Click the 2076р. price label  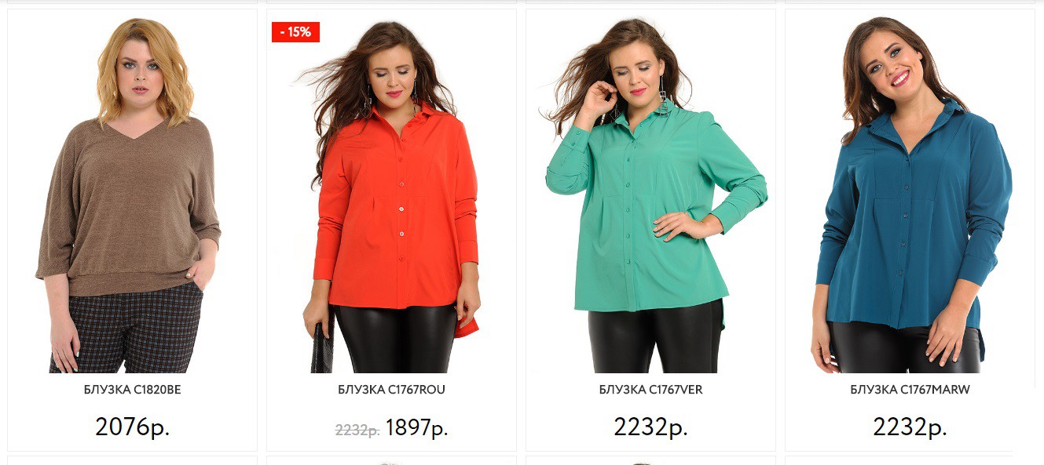pyautogui.click(x=132, y=427)
